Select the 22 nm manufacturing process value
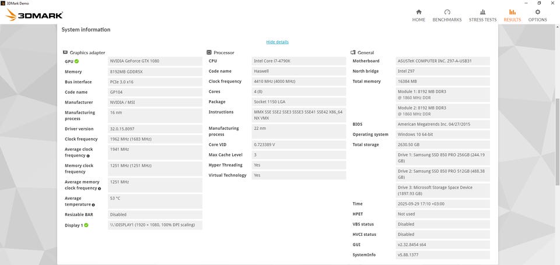560x265 pixels. pos(299,131)
